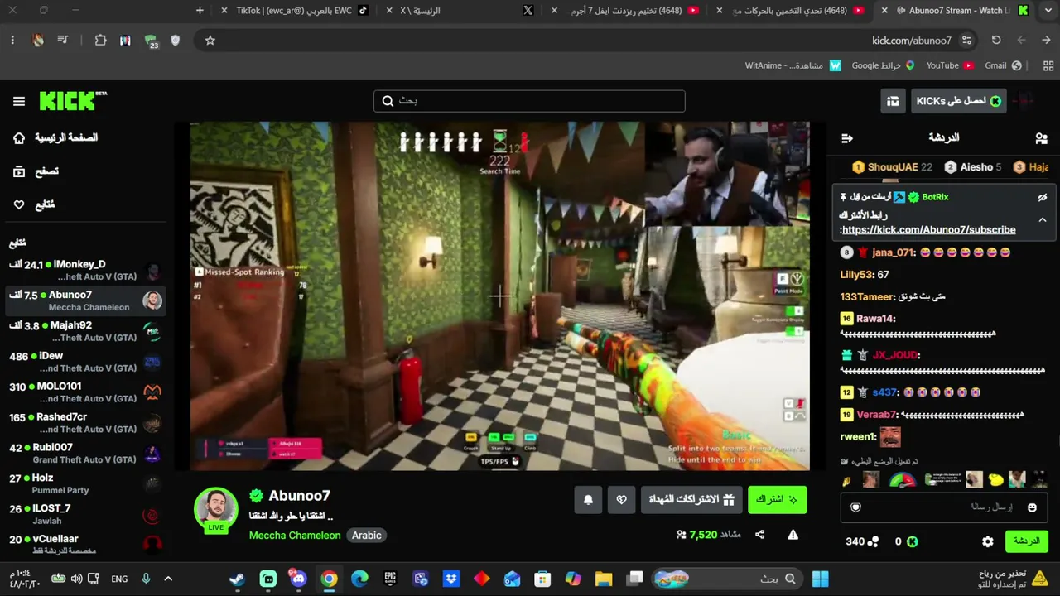Focus the Kick search box

coord(529,101)
